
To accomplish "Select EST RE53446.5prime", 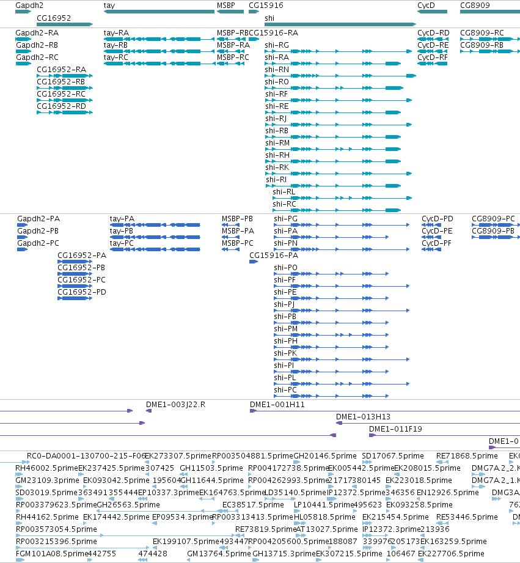I will (x=467, y=517).
